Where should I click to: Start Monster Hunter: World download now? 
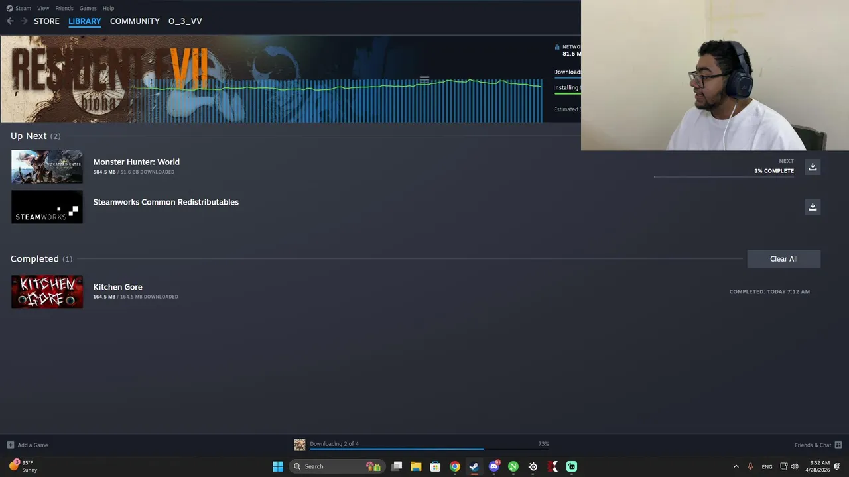tap(813, 167)
